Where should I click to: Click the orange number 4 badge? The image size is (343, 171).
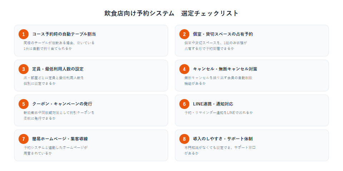(x=184, y=69)
